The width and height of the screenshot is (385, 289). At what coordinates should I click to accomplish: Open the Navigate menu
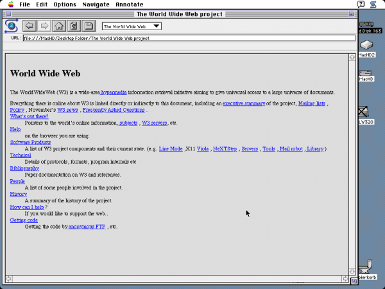96,4
